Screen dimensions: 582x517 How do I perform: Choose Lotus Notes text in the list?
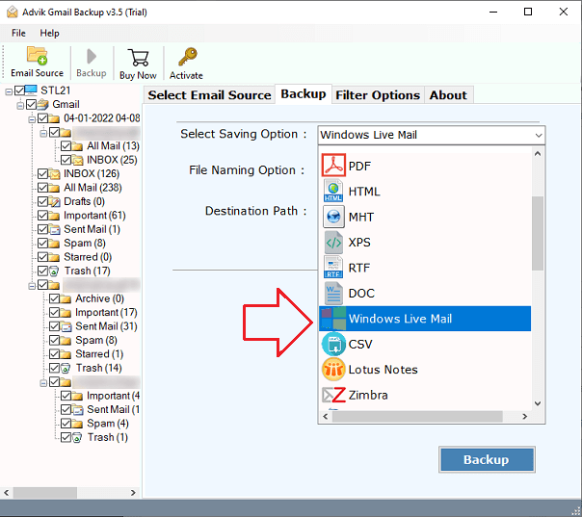point(384,370)
